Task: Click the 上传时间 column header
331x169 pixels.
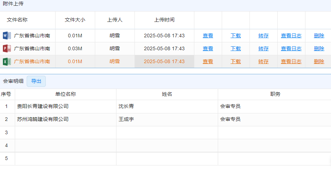Action: pos(164,20)
